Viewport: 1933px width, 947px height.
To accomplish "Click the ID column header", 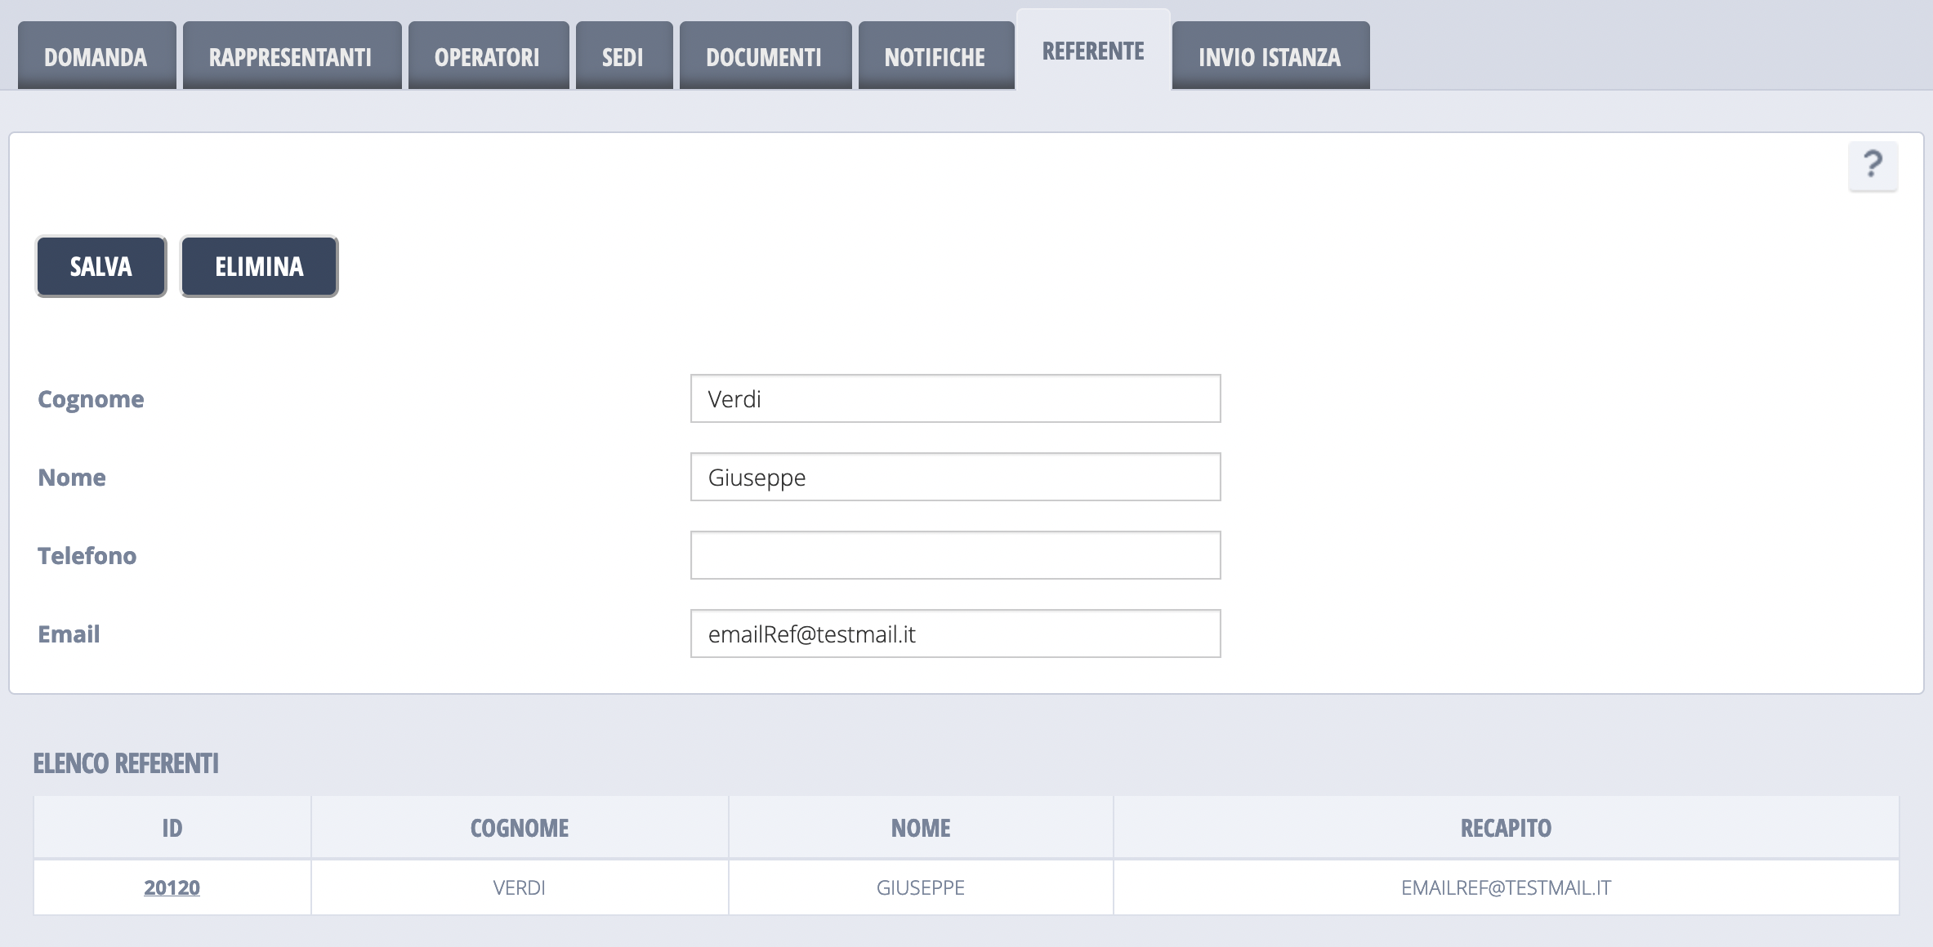I will [172, 828].
